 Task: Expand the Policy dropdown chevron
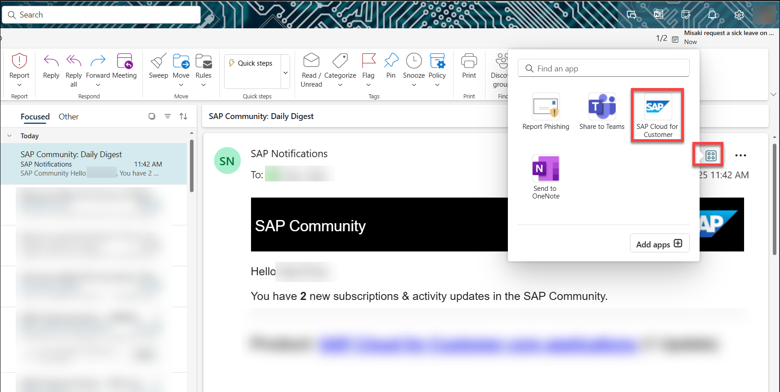pos(437,85)
